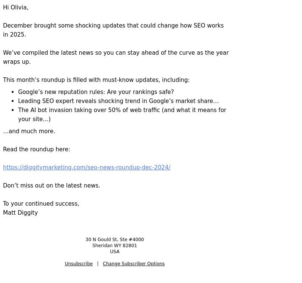This screenshot has width=302, height=283.
Task: Click the Matt Diggity signature name
Action: 20,213
